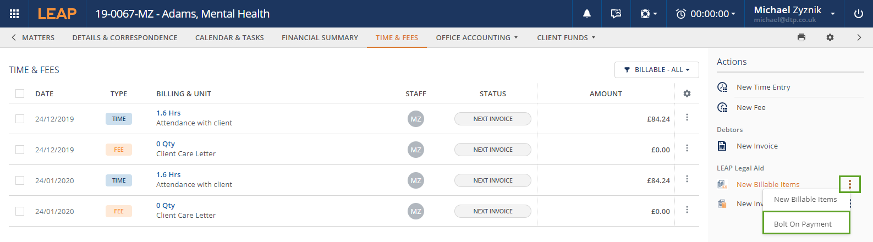
Task: Select checkbox for 24/12/2019 Client Care Letter
Action: 20,150
